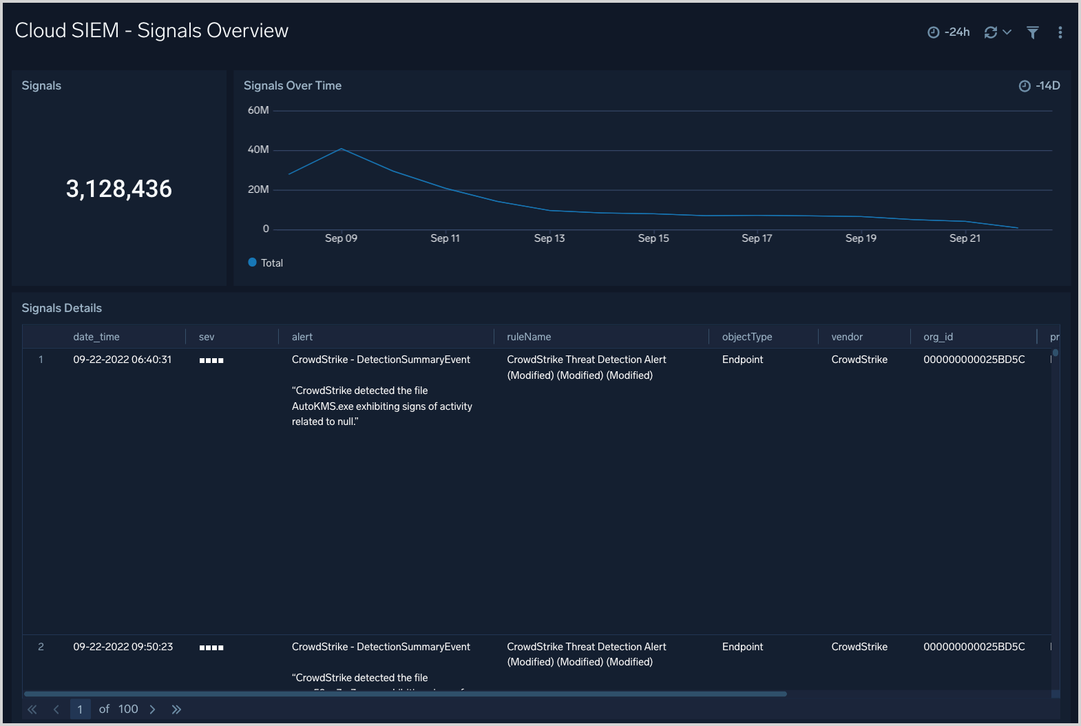The height and width of the screenshot is (726, 1081).
Task: Click the signals count 3,128,436
Action: (x=119, y=189)
